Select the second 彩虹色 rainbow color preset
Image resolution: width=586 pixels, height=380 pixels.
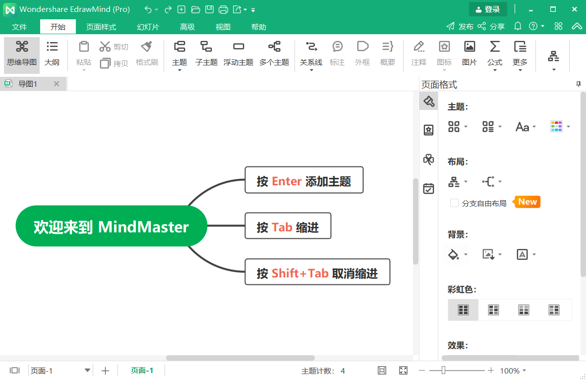click(493, 310)
